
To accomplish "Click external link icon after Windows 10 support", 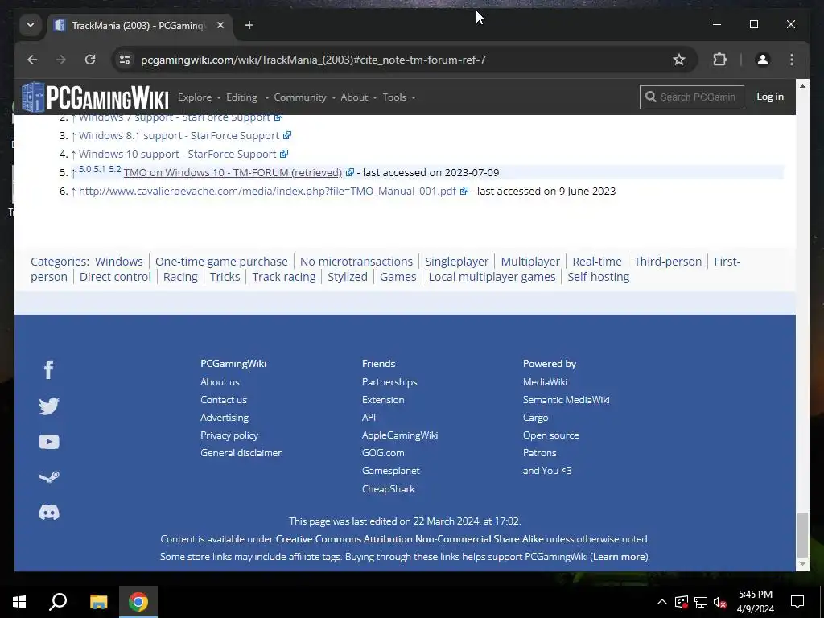I will point(284,154).
